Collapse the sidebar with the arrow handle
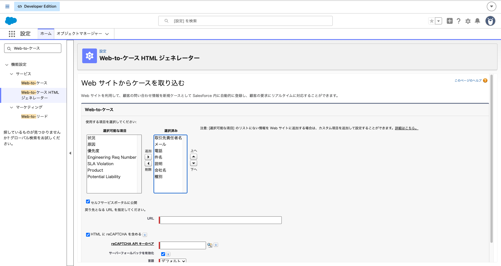 tap(70, 153)
